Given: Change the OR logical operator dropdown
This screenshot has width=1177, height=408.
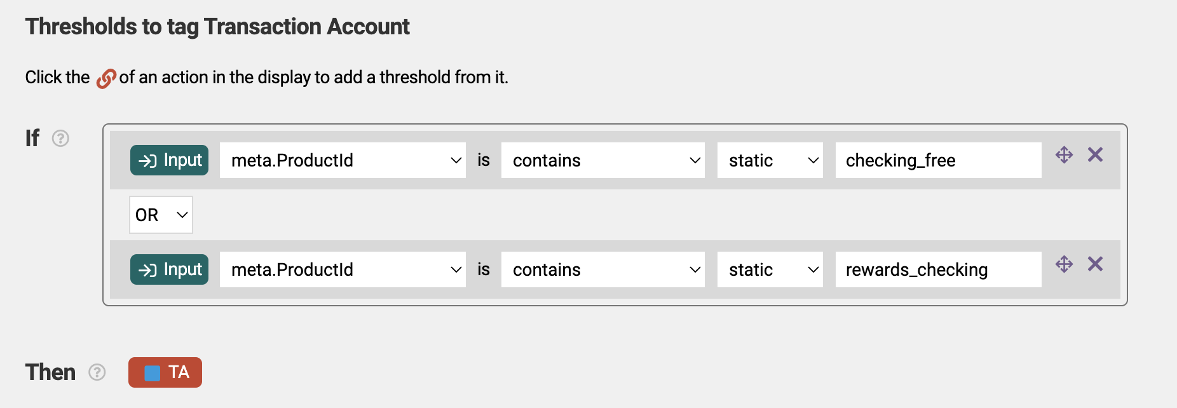Looking at the screenshot, I should 161,215.
